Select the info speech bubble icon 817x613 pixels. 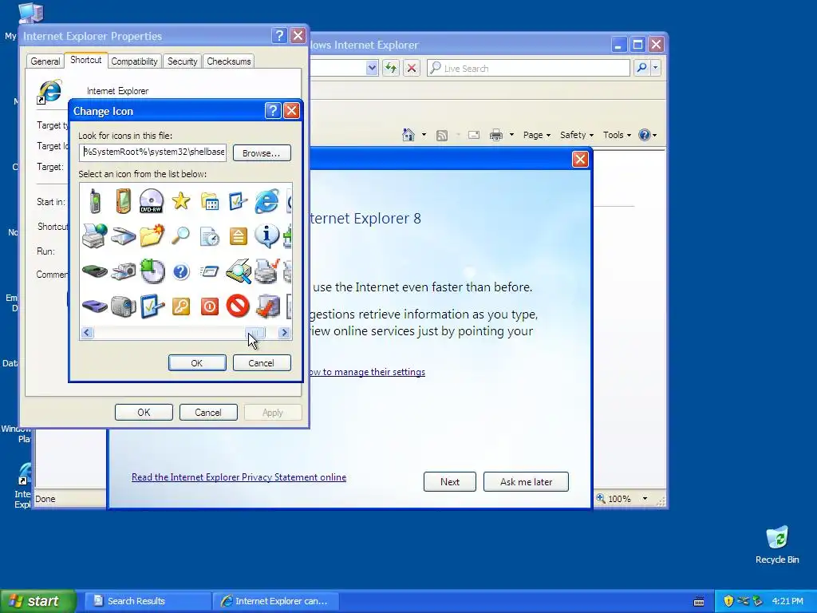coord(266,235)
